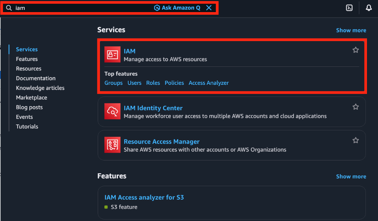Open the Knowledge articles category
The width and height of the screenshot is (378, 221).
click(40, 88)
